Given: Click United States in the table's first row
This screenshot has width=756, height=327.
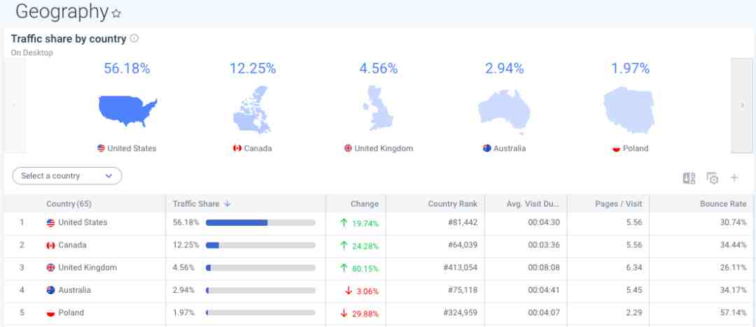Looking at the screenshot, I should tap(83, 223).
